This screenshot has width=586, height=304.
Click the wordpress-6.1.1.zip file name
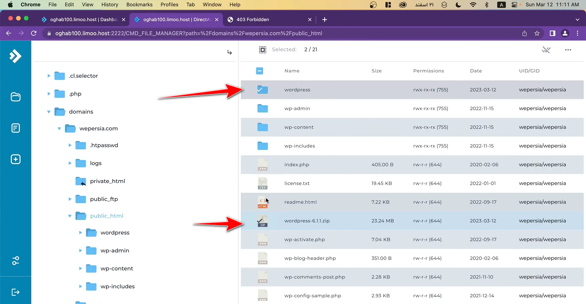pos(307,221)
